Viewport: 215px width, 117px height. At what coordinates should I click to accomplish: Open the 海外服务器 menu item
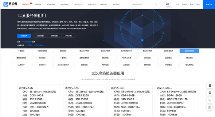click(51, 5)
